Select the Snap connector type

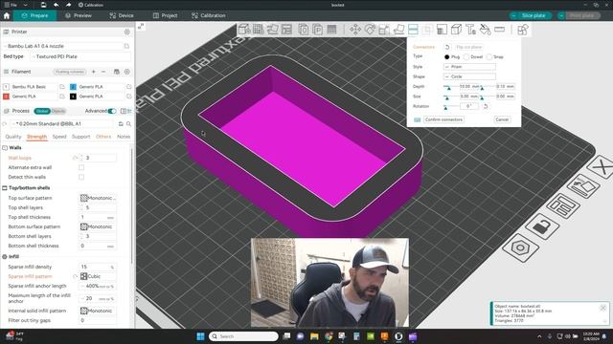pos(489,57)
